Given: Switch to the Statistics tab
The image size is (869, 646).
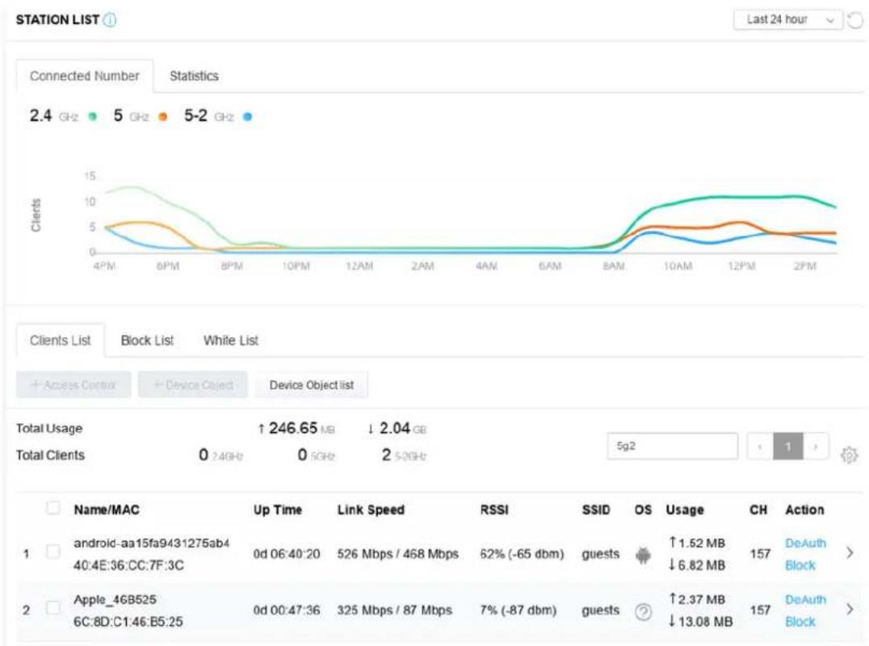Looking at the screenshot, I should (194, 76).
